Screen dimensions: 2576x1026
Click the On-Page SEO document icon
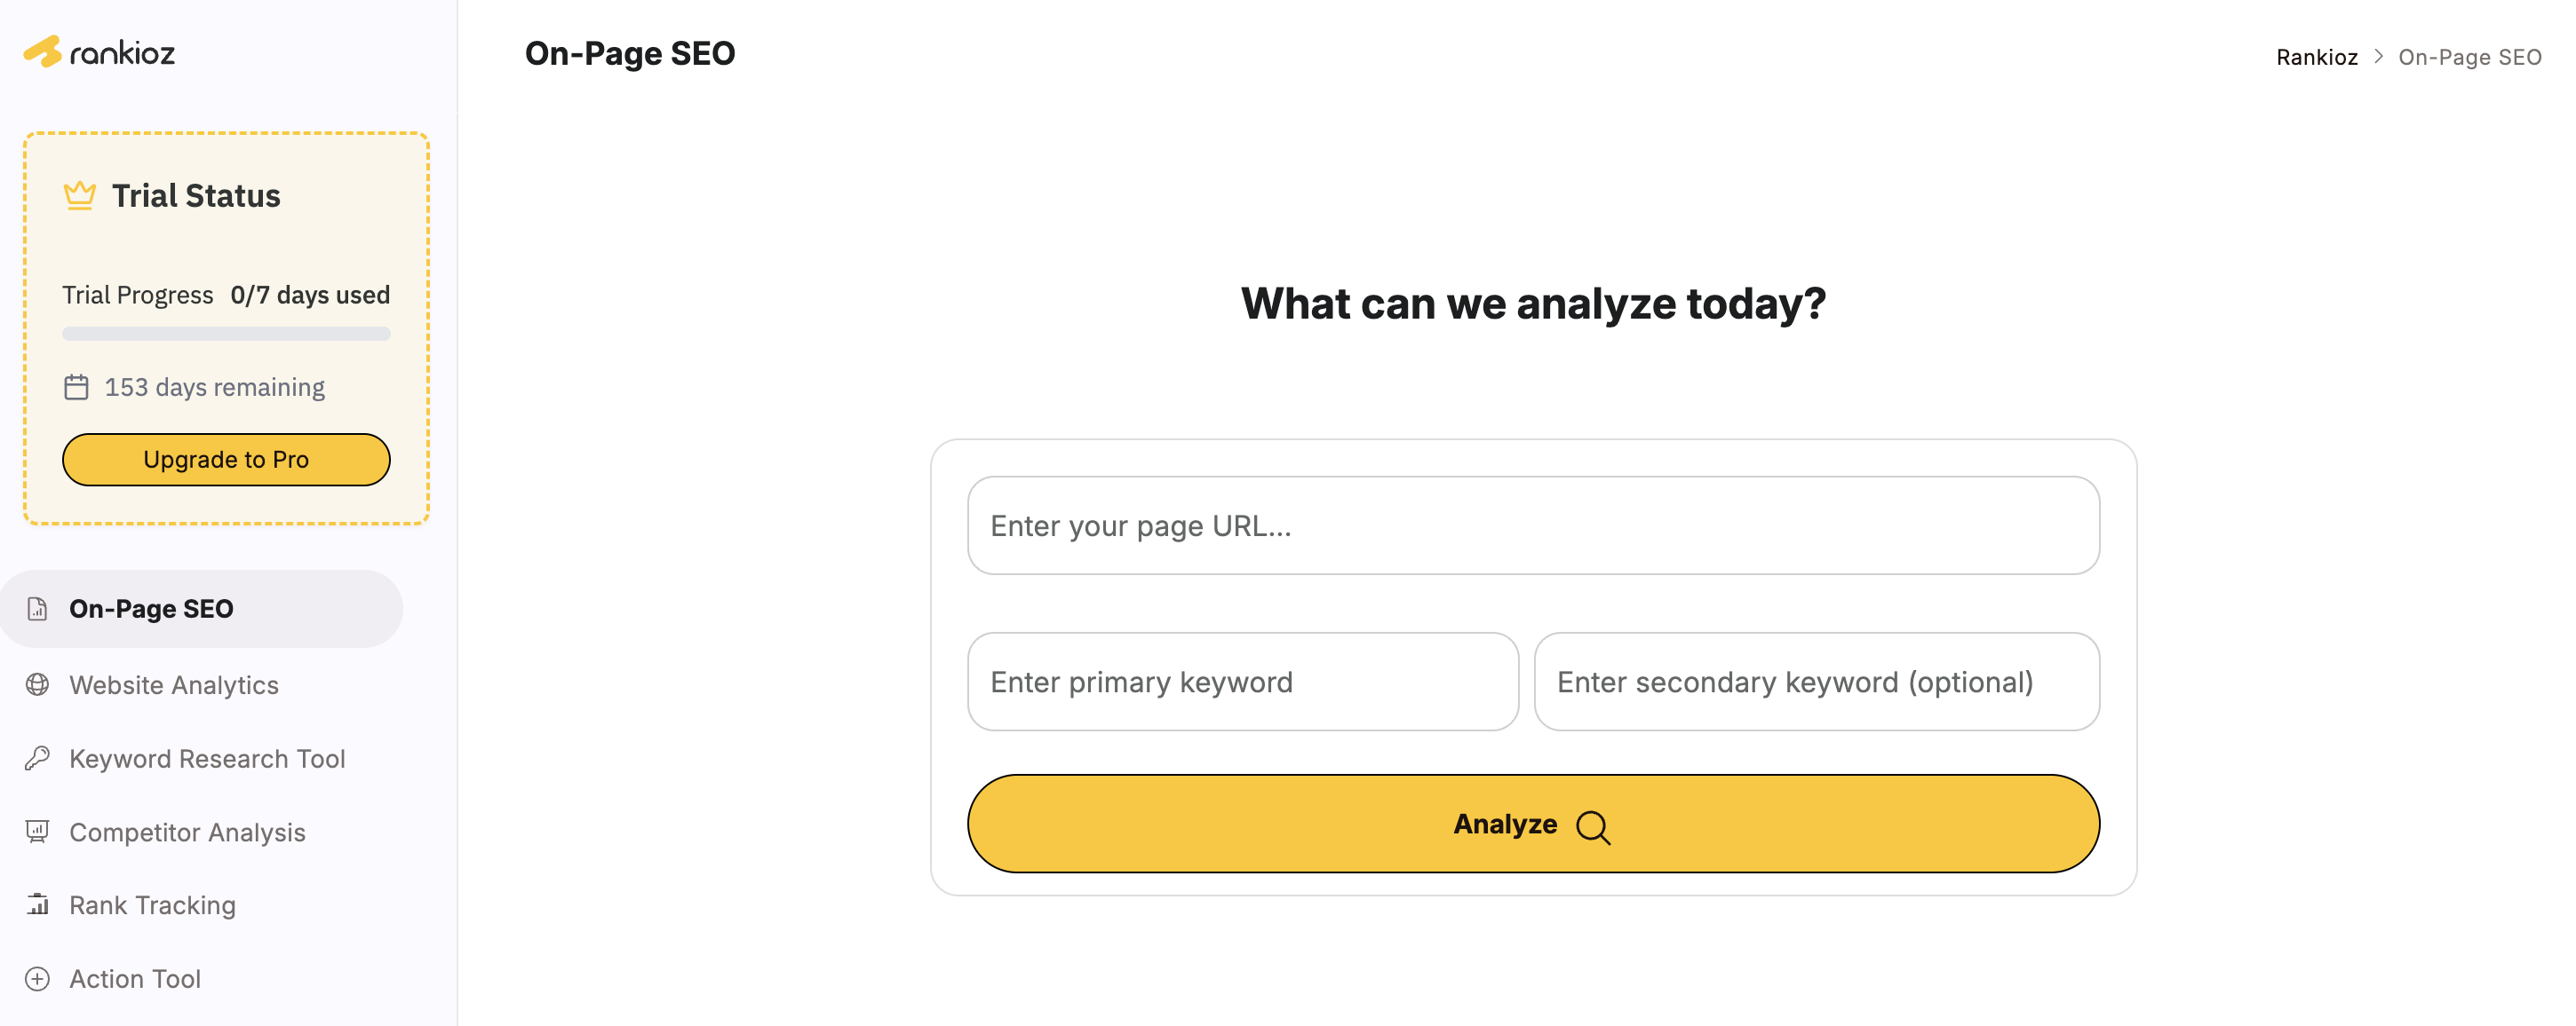38,608
